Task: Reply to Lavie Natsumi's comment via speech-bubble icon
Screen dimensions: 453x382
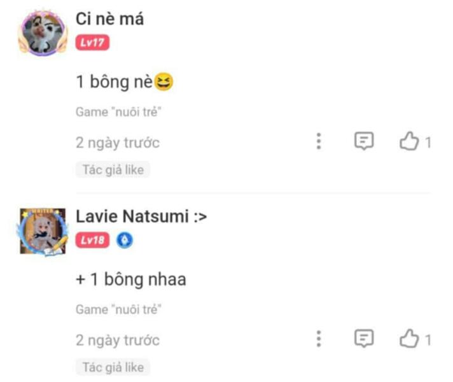Action: point(363,339)
